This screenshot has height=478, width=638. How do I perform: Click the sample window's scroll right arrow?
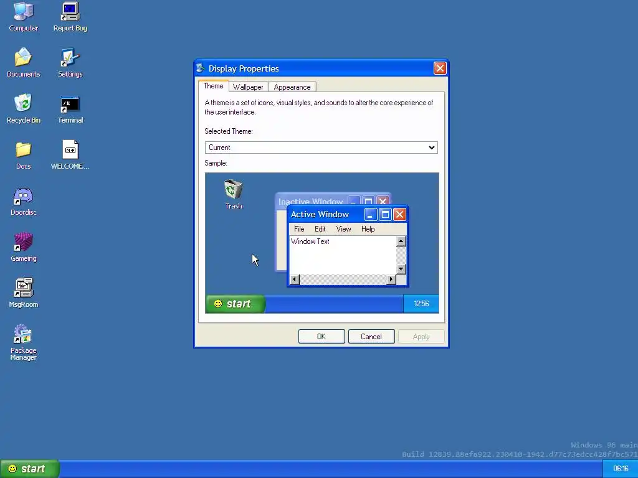(x=391, y=279)
